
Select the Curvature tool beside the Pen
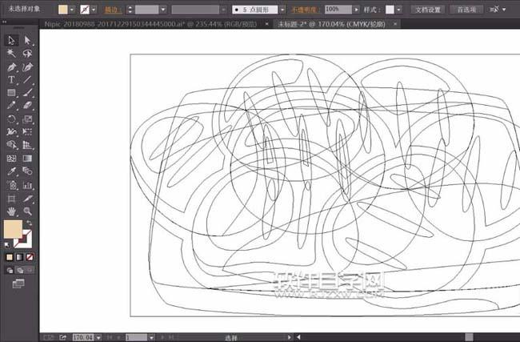point(27,66)
